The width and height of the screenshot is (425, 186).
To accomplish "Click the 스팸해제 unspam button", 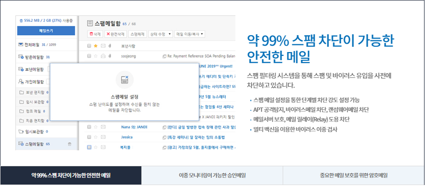I will click(137, 34).
